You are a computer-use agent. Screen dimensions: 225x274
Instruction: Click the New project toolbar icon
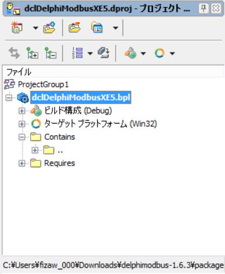tap(17, 28)
